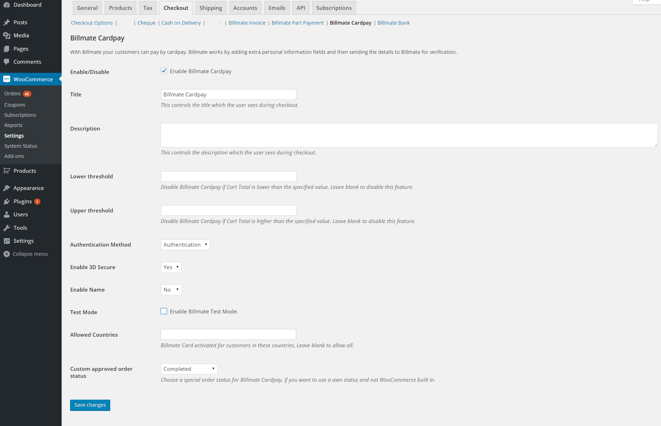661x426 pixels.
Task: Open the Authentication Method dropdown
Action: point(185,245)
